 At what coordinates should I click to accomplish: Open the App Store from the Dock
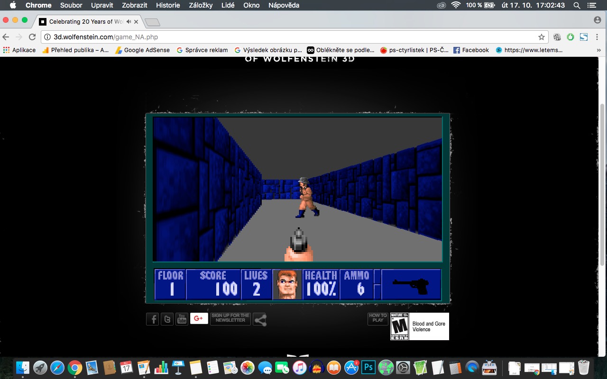pos(351,367)
